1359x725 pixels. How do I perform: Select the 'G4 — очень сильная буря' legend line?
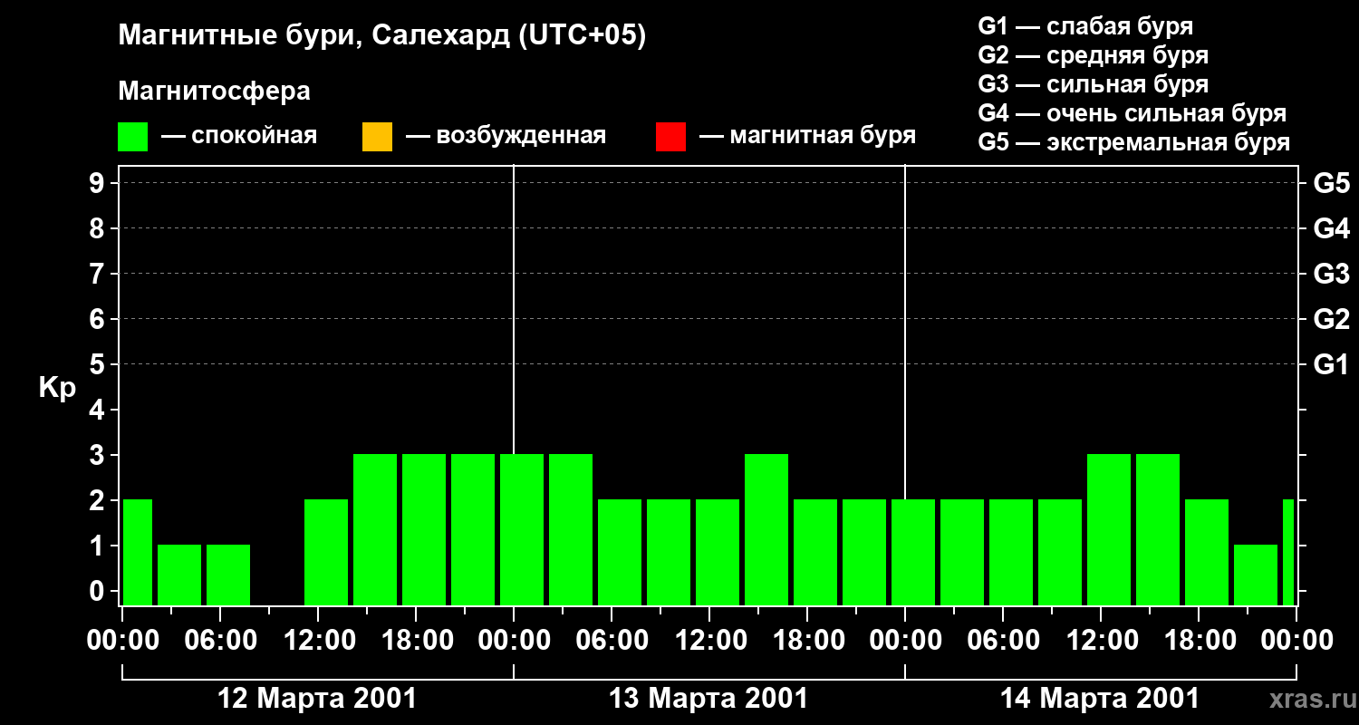(1132, 113)
